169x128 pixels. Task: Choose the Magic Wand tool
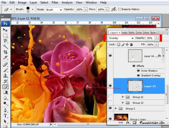coord(5,46)
